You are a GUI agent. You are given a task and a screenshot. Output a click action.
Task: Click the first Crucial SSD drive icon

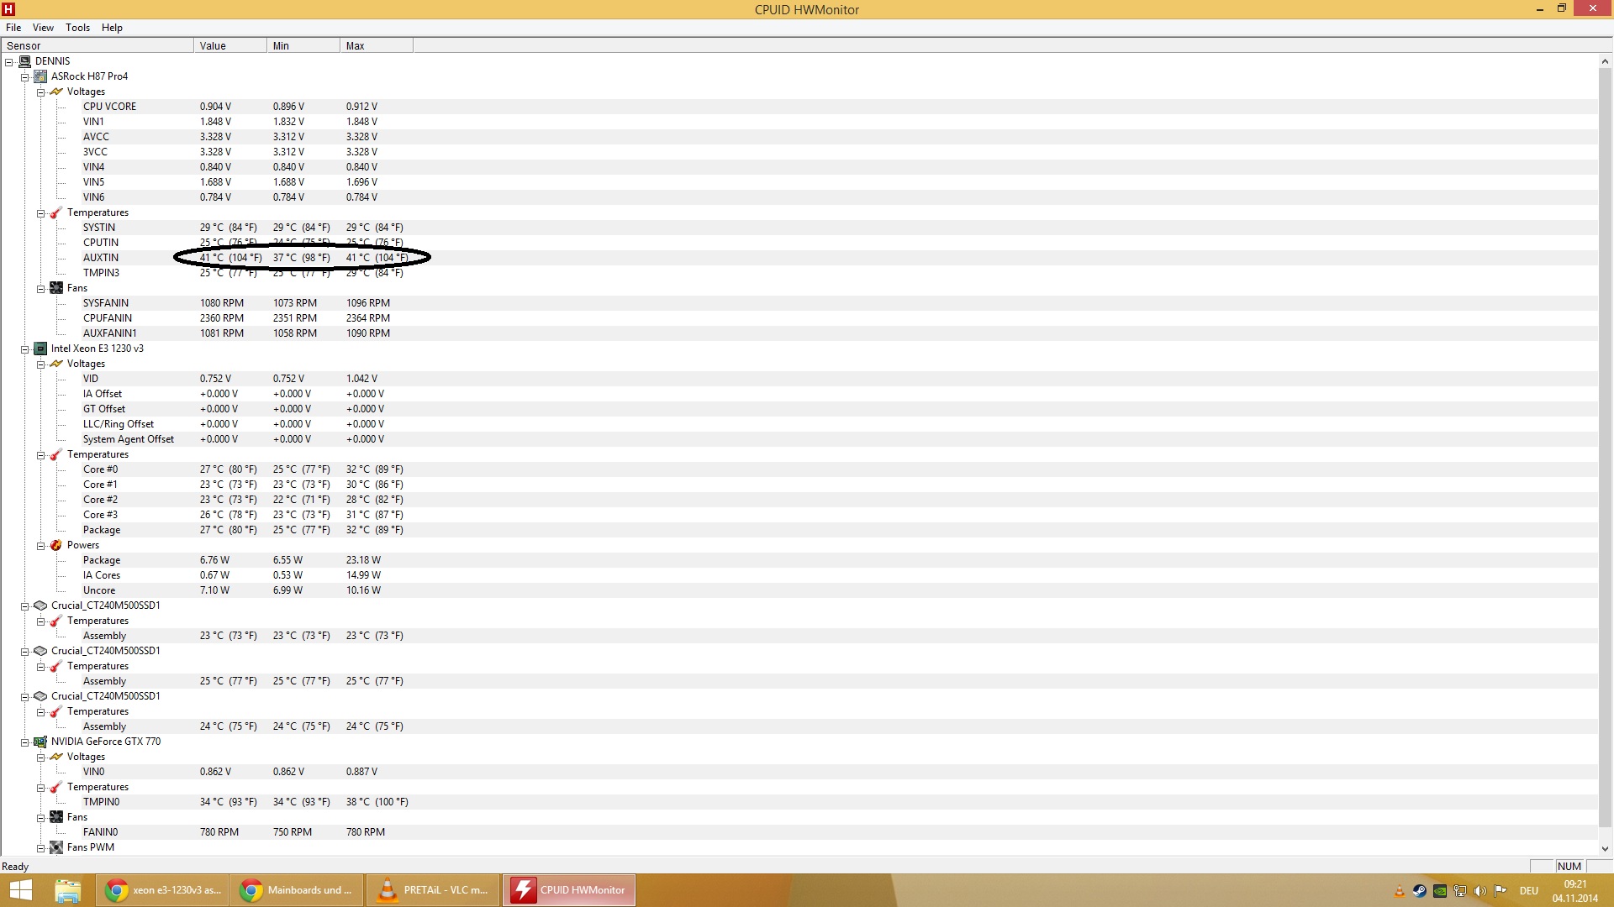coord(40,606)
